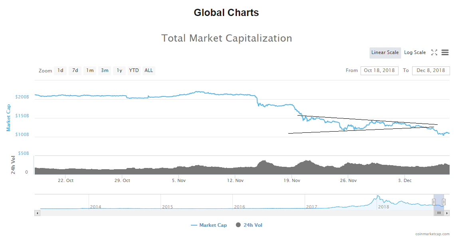Set zoom range to 1y

click(119, 70)
